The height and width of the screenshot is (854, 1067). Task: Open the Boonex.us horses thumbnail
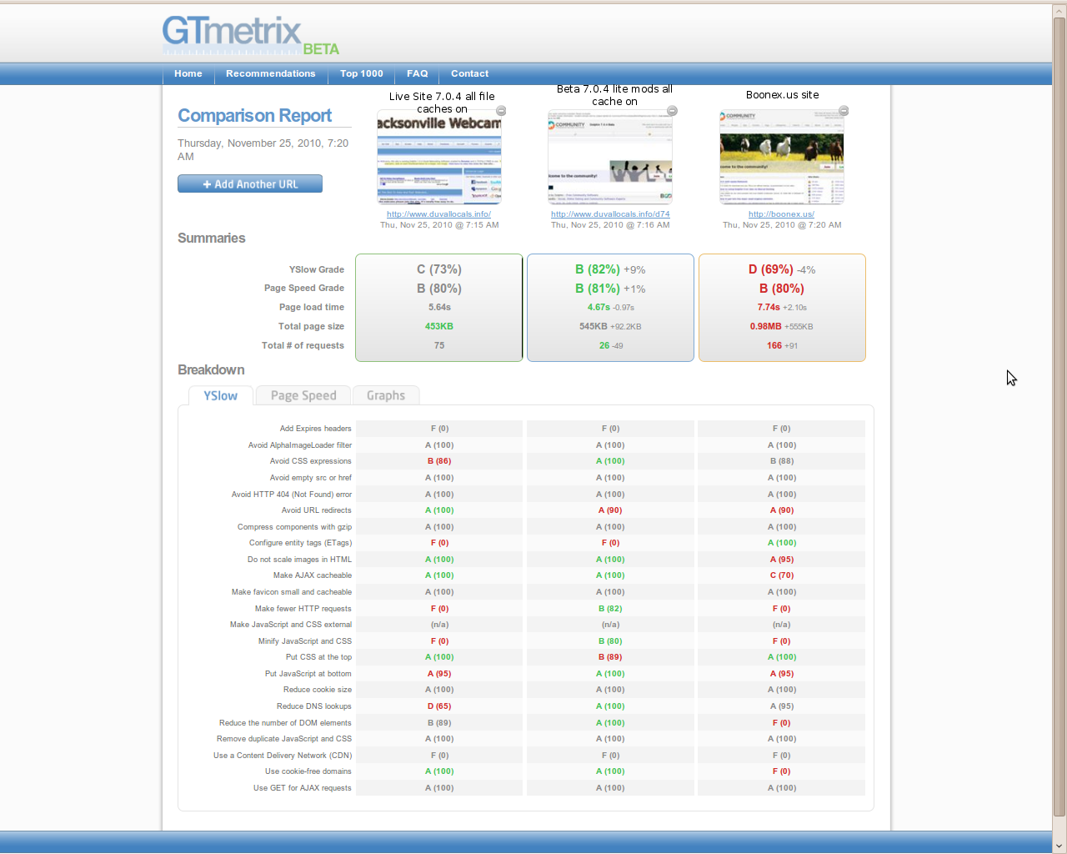(x=782, y=158)
